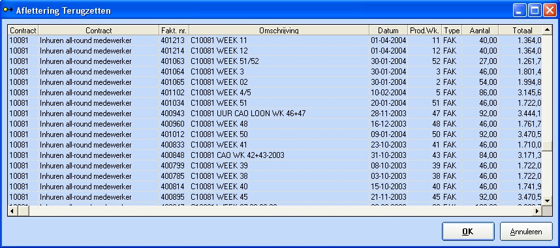Screen dimensions: 560x248
Task: Select description C10081 WEEK 41
Action: (x=219, y=145)
